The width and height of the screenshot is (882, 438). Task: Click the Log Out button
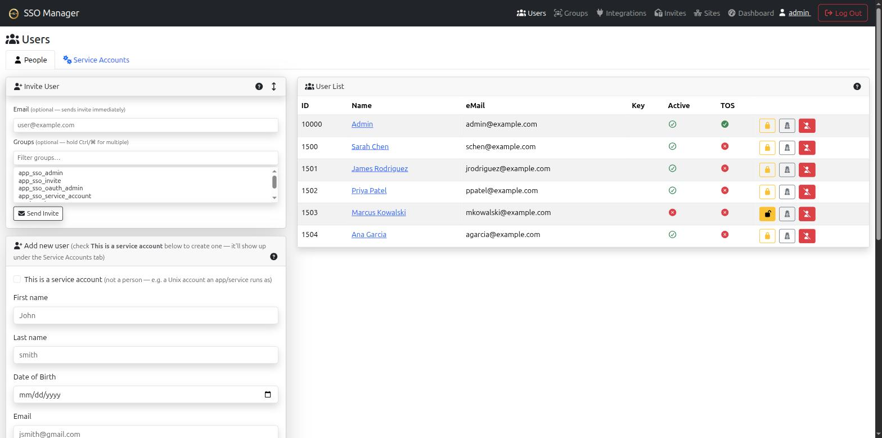[843, 13]
